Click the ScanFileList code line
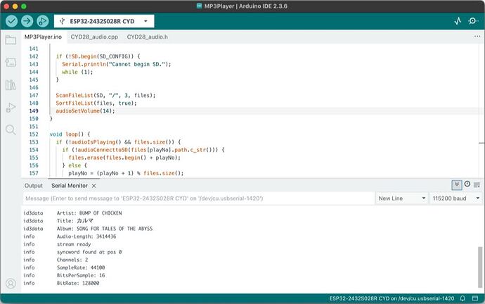Image resolution: width=485 pixels, height=304 pixels. pos(105,95)
